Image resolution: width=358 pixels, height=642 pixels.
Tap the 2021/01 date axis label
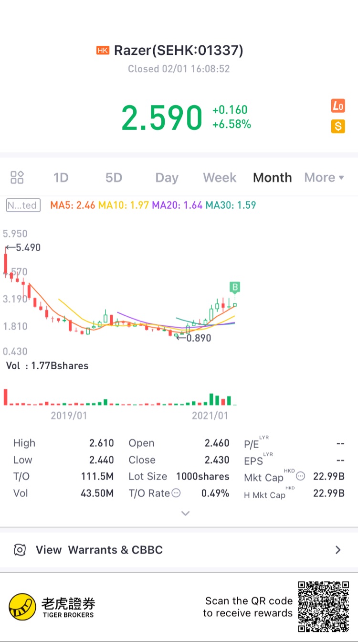(x=210, y=416)
